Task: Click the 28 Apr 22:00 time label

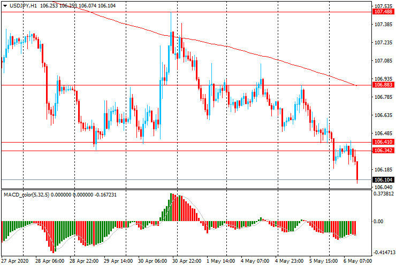Action: (84, 261)
